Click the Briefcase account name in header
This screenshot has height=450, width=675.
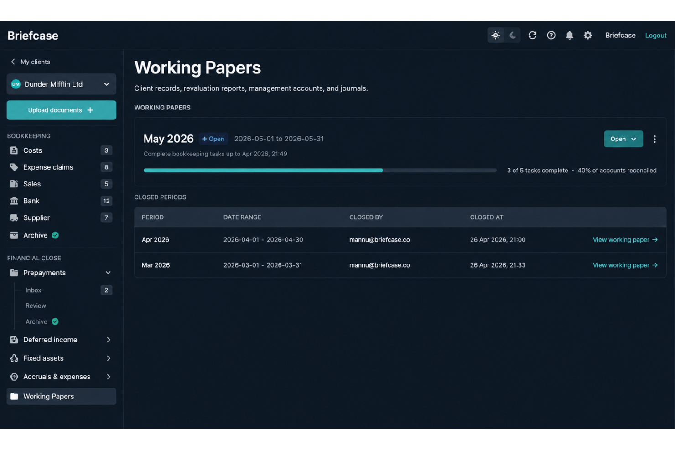620,36
